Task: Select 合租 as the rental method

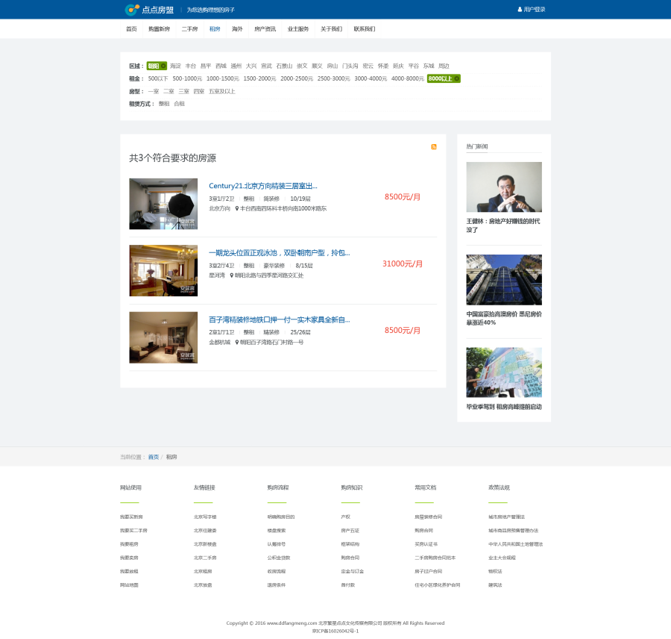Action: click(179, 104)
